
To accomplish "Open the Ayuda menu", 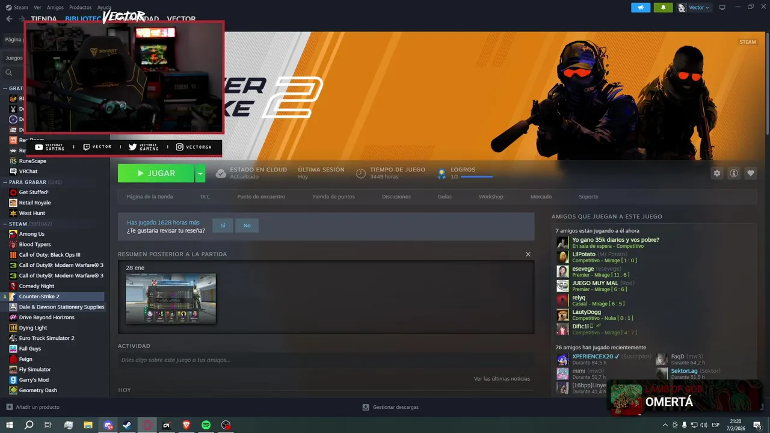I will [x=104, y=7].
